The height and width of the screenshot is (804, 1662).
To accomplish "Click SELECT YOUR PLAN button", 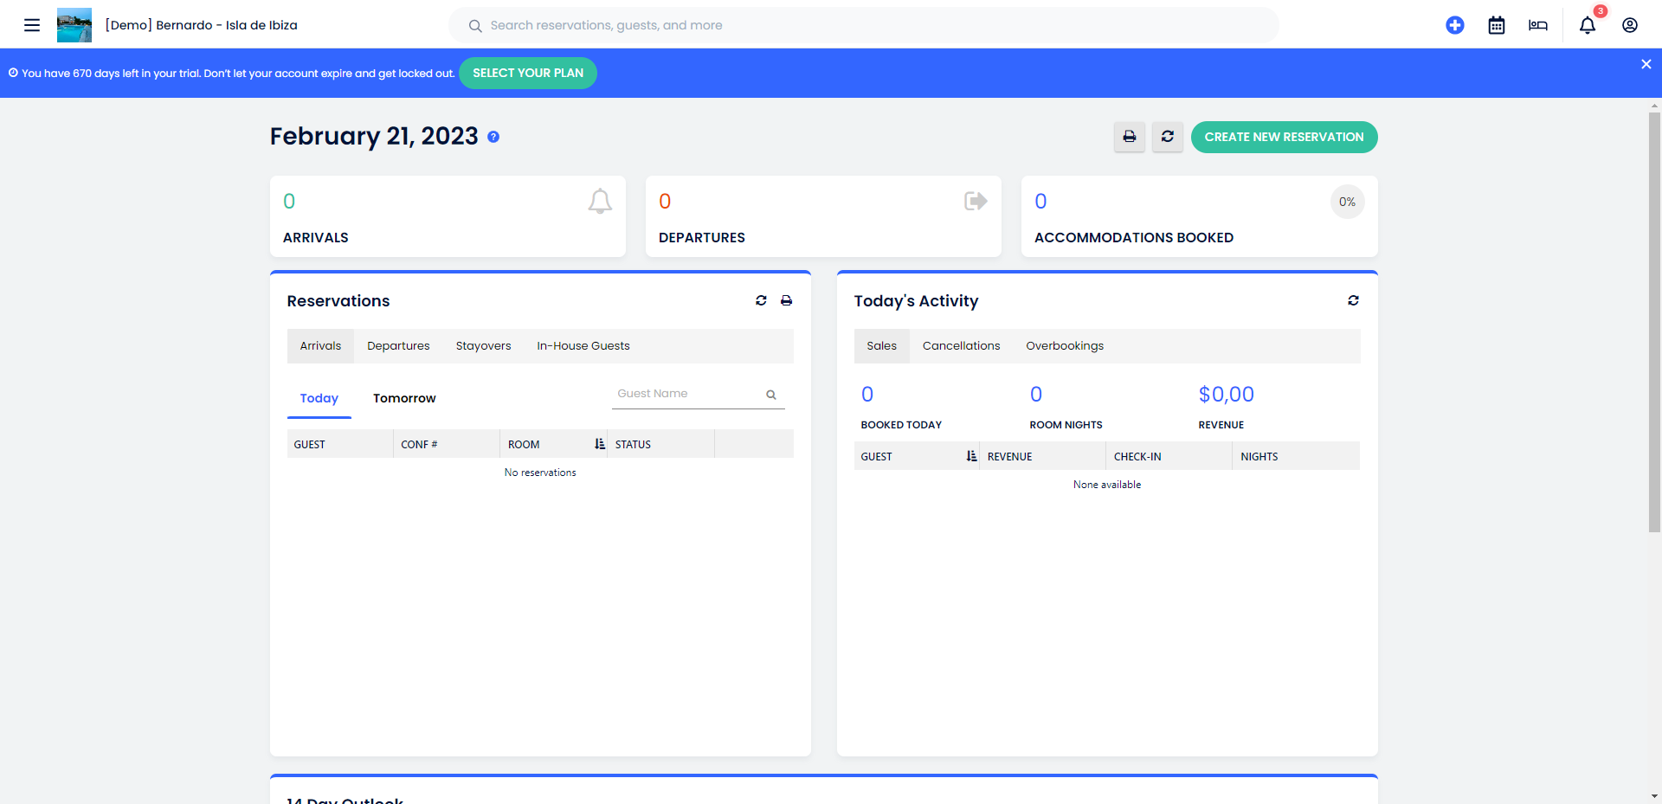I will coord(528,73).
